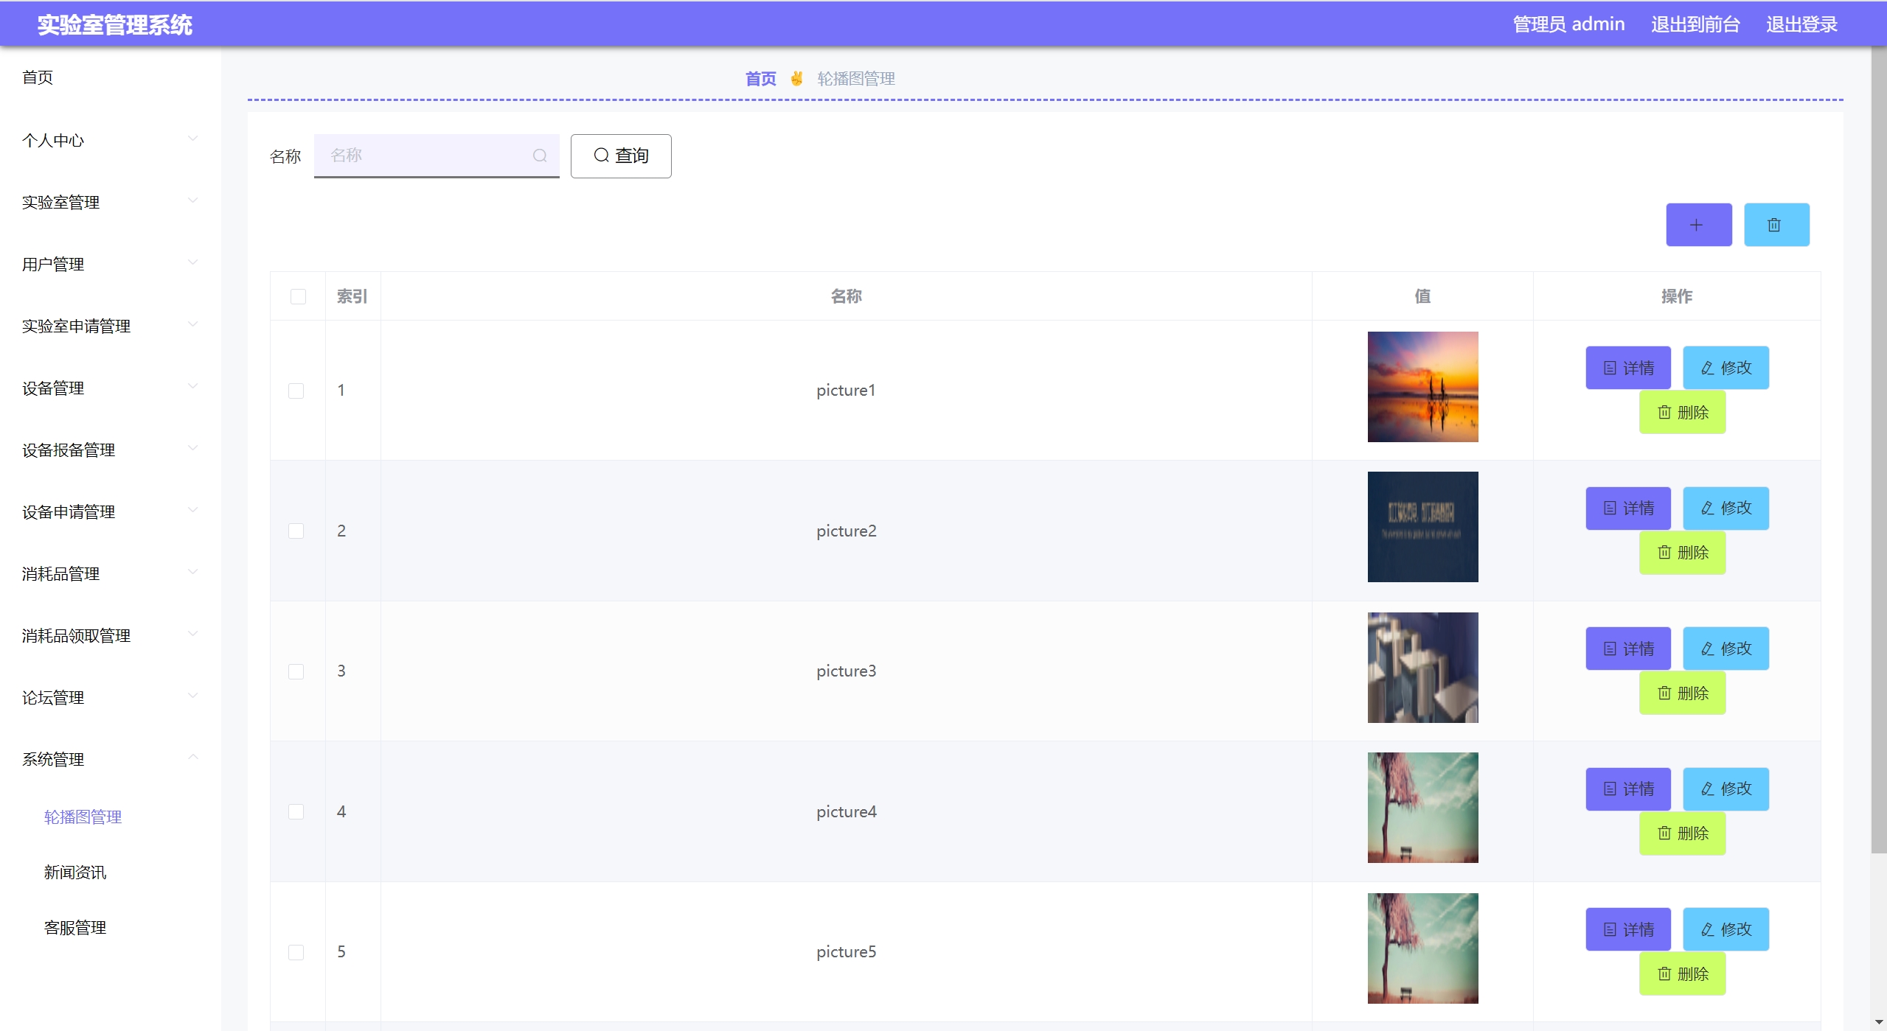Click the plus add-new button
The image size is (1887, 1031).
coord(1698,225)
